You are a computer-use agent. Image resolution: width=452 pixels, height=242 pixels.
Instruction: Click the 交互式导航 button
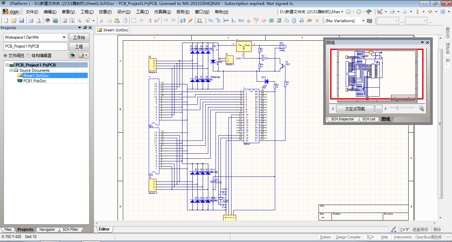[x=355, y=108]
